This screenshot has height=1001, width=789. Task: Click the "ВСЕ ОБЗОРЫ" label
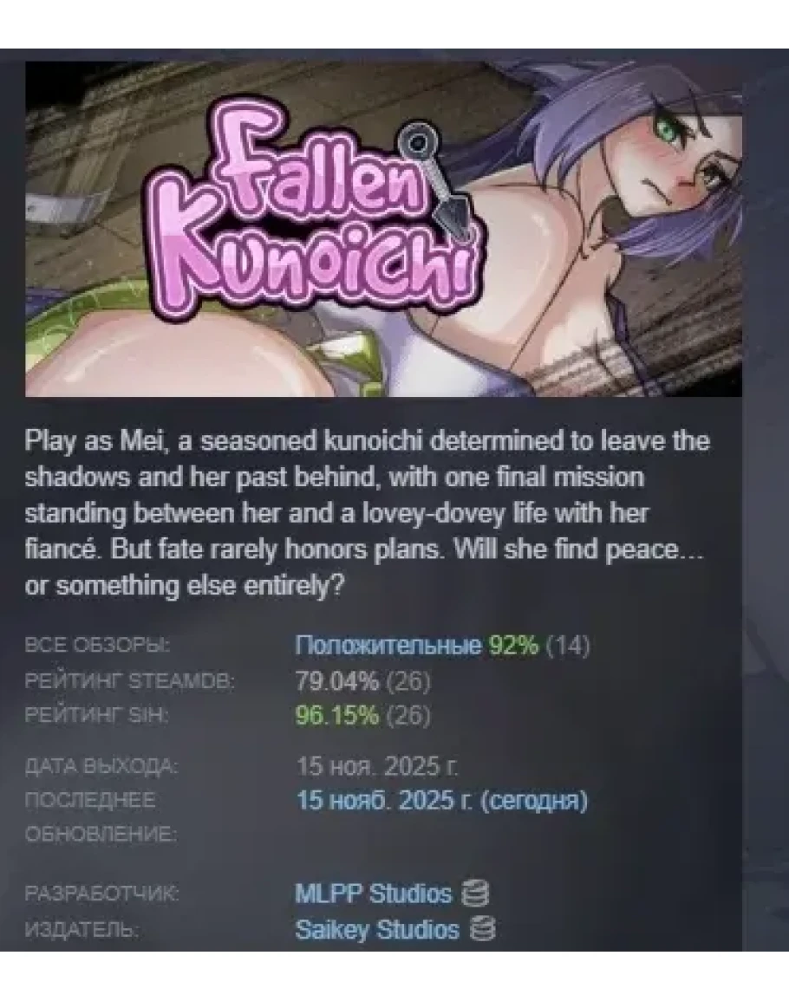click(97, 646)
